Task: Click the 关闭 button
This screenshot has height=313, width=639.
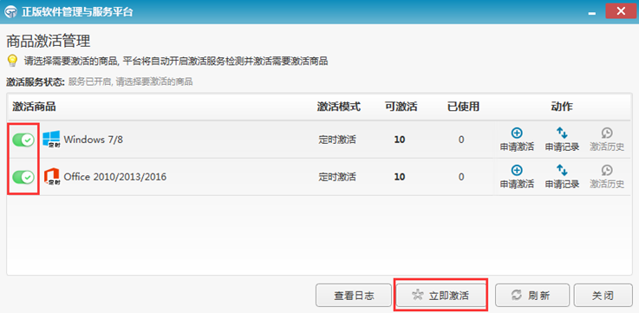Action: (603, 296)
